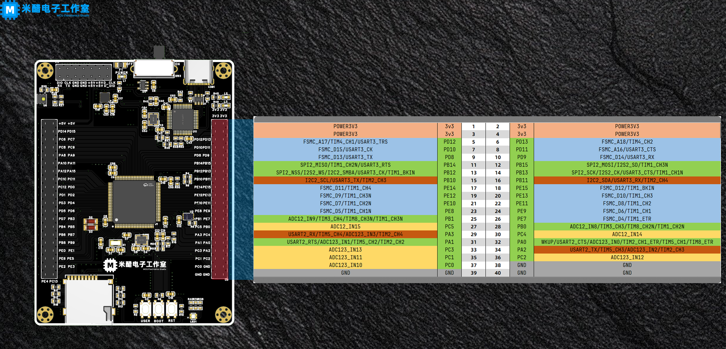Click LED1 indicator near bottom right
The image size is (726, 349).
click(193, 316)
